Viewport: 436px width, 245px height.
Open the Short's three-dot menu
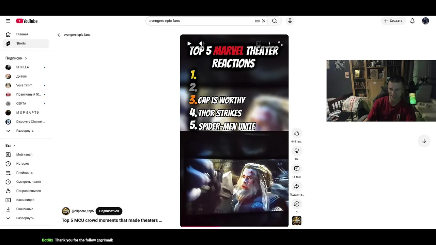(269, 44)
